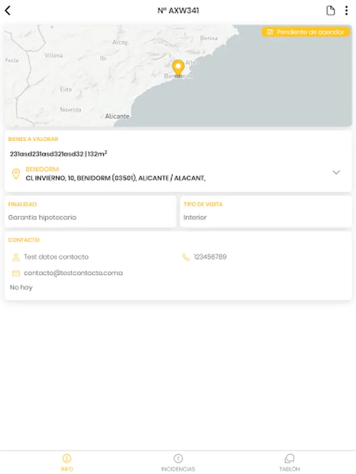Switch to the Incidencias tab
The height and width of the screenshot is (474, 356).
click(x=178, y=462)
